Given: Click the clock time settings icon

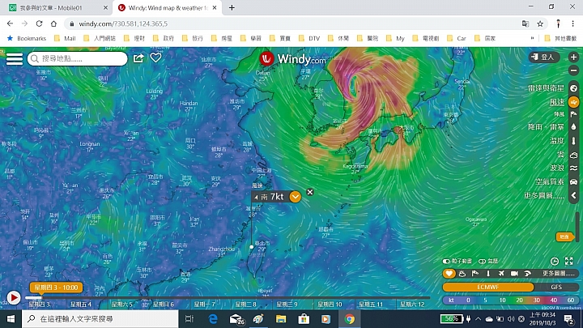Looking at the screenshot, I should (x=555, y=261).
